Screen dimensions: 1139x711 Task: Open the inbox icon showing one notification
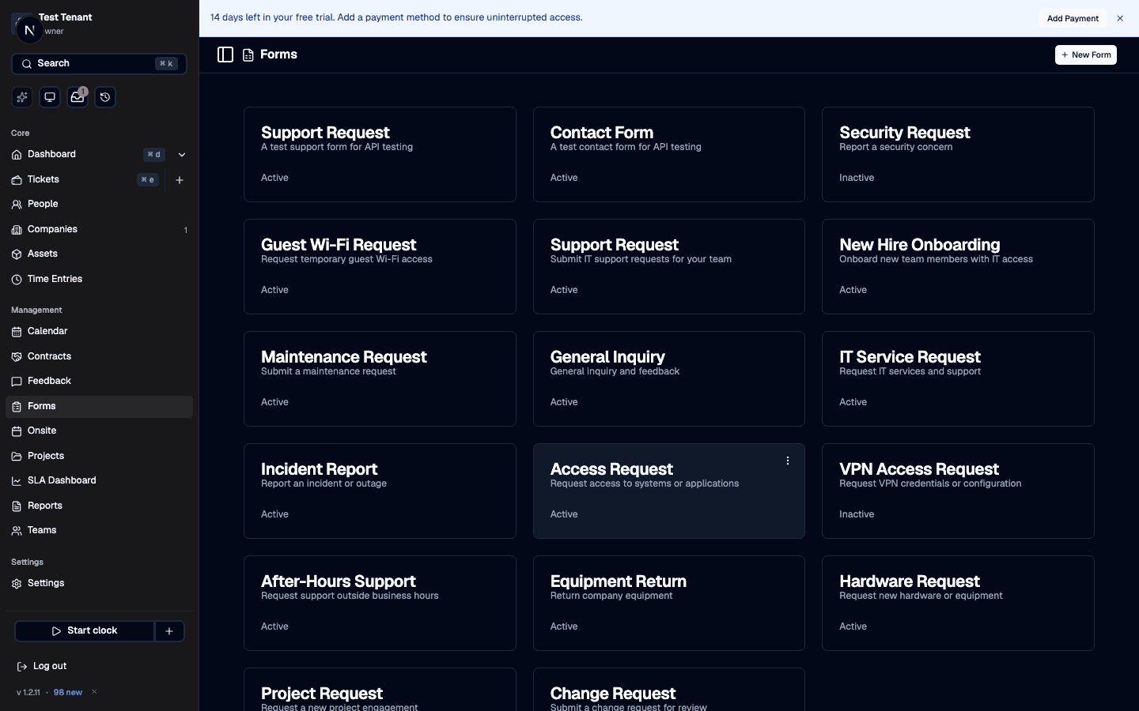point(77,97)
